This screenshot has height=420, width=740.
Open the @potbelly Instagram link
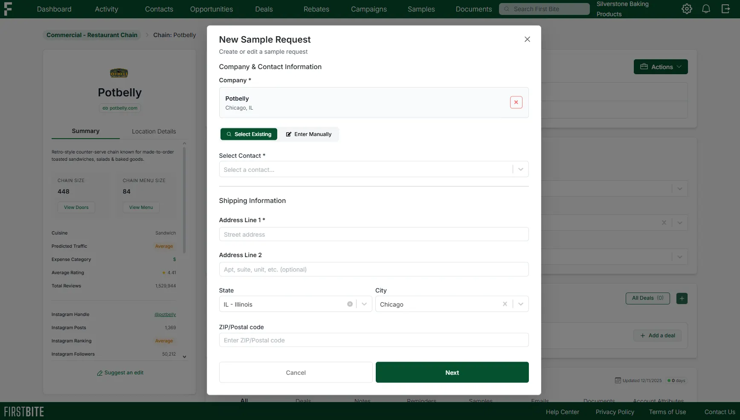(x=165, y=315)
